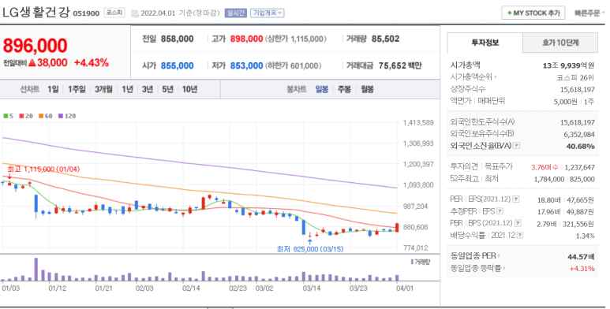Click the 거래량 volume legend
The image size is (610, 309).
point(421,262)
